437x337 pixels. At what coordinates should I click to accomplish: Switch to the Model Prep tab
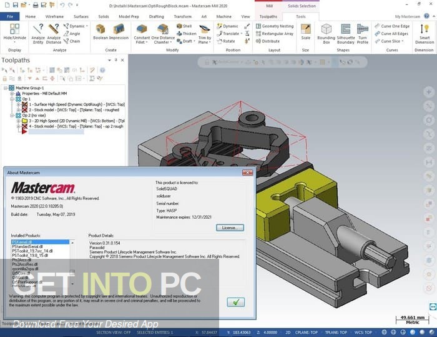pos(129,16)
